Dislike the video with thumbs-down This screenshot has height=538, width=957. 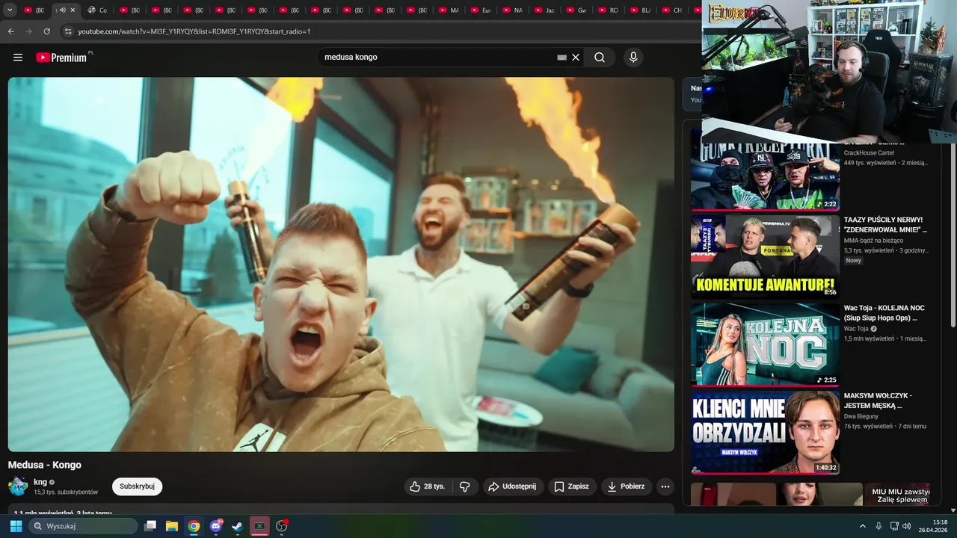[464, 486]
